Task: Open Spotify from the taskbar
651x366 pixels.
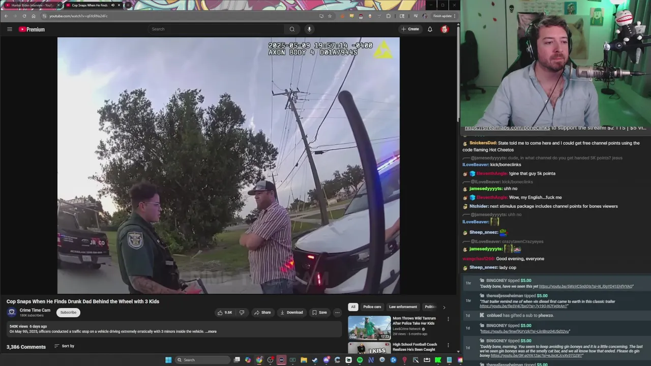Action: pos(360,360)
